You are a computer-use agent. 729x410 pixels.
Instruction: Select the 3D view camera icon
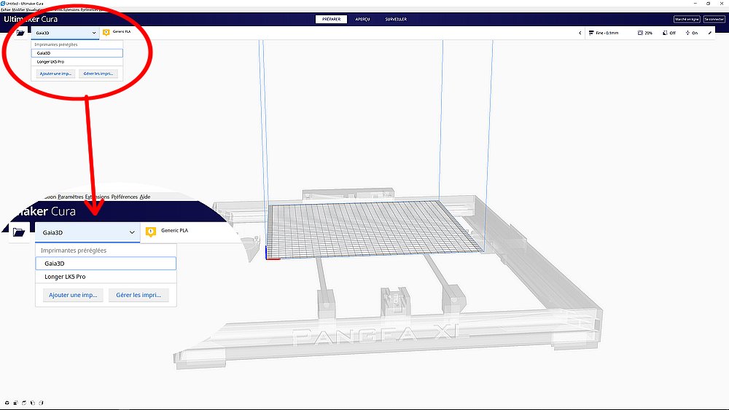click(7, 403)
